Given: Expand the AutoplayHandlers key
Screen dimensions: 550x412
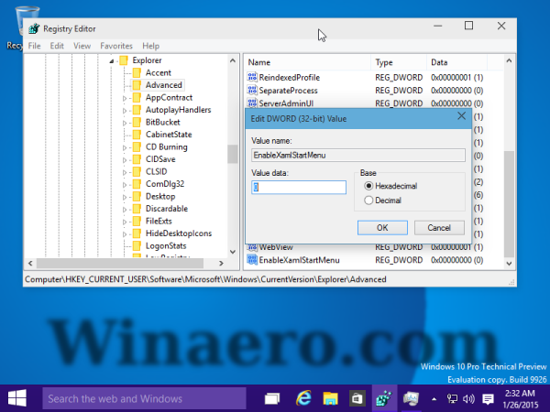Looking at the screenshot, I should 125,111.
